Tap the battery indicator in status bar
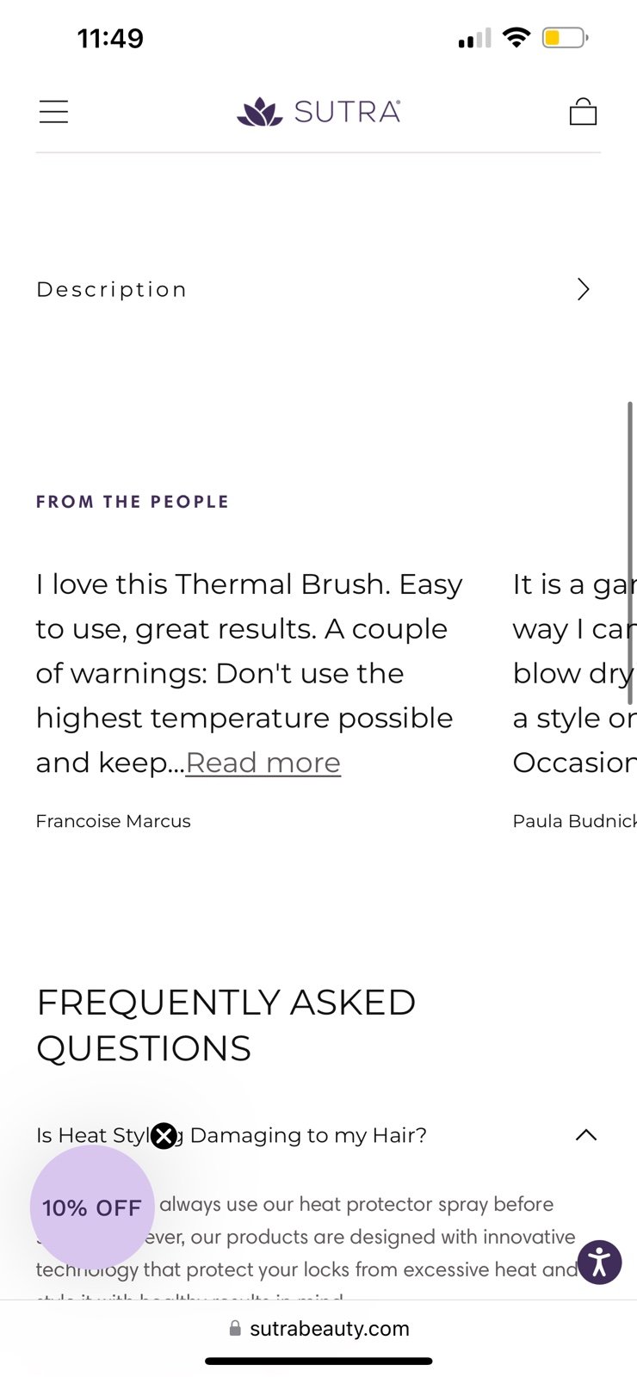This screenshot has height=1377, width=637. pos(565,38)
